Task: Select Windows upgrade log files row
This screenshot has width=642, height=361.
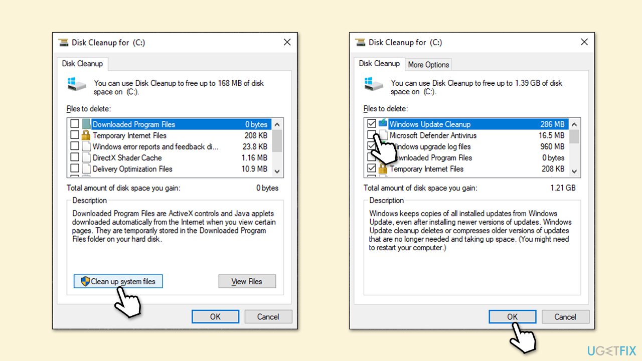Action: [467, 146]
